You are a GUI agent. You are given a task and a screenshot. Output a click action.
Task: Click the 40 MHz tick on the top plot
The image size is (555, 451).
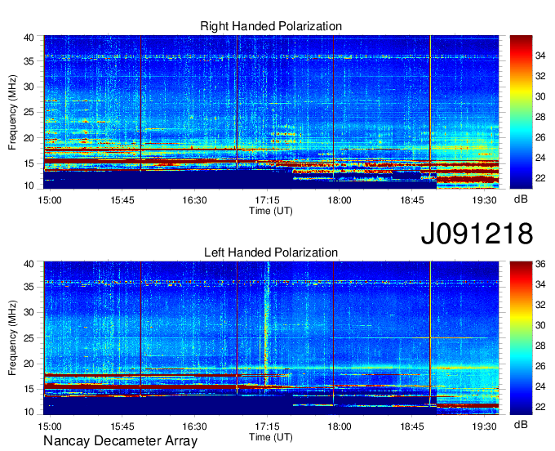[x=29, y=38]
